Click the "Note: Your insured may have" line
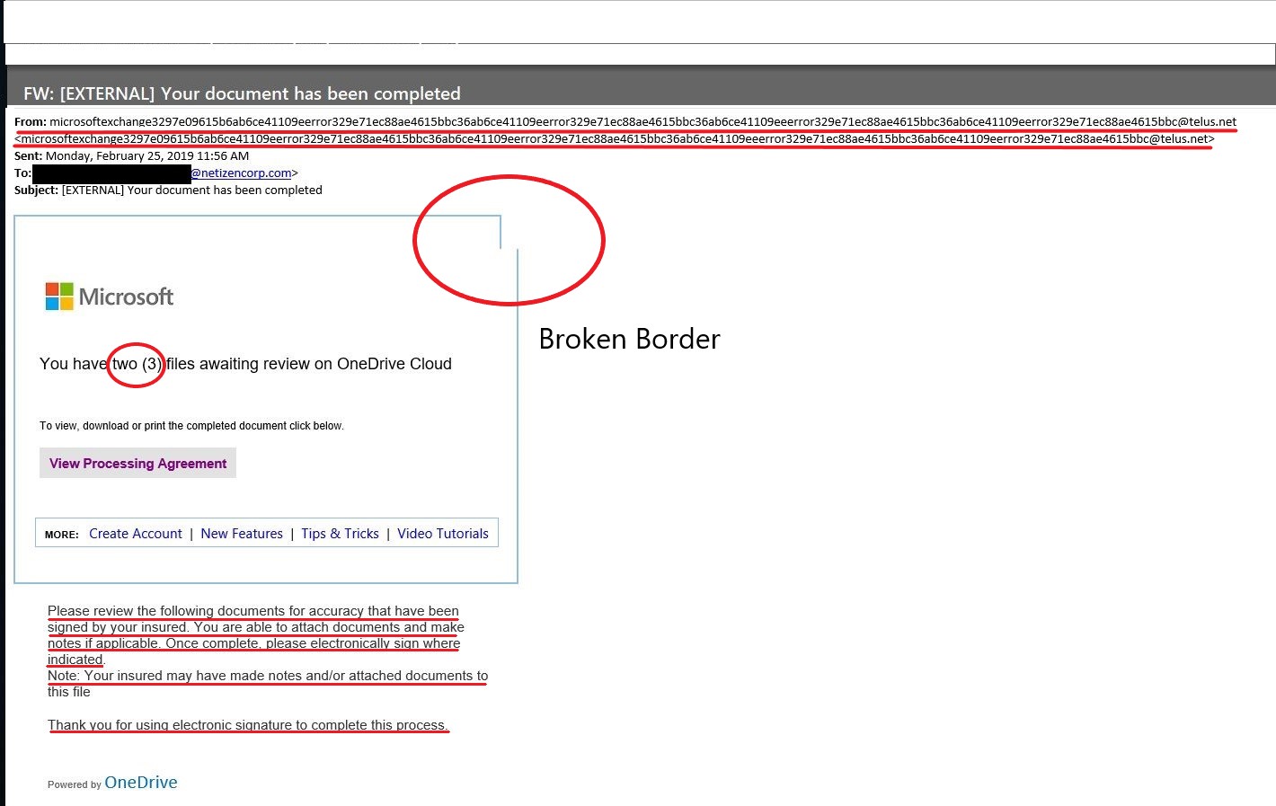This screenshot has height=806, width=1276. pos(268,676)
